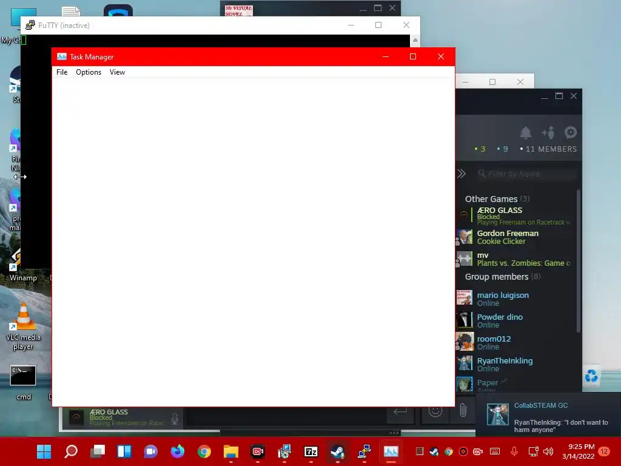Image resolution: width=621 pixels, height=466 pixels.
Task: Collapse the Steam member list with double chevron
Action: [x=462, y=174]
